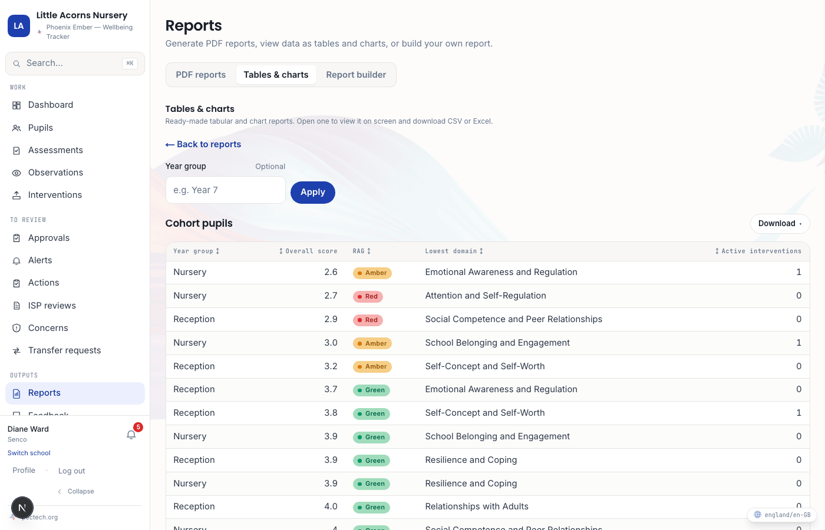The height and width of the screenshot is (530, 825).
Task: Click the Apply button
Action: pyautogui.click(x=313, y=193)
